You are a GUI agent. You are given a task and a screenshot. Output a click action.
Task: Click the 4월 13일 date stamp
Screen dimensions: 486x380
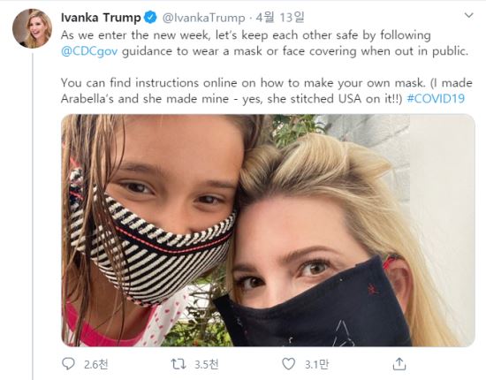tap(280, 18)
